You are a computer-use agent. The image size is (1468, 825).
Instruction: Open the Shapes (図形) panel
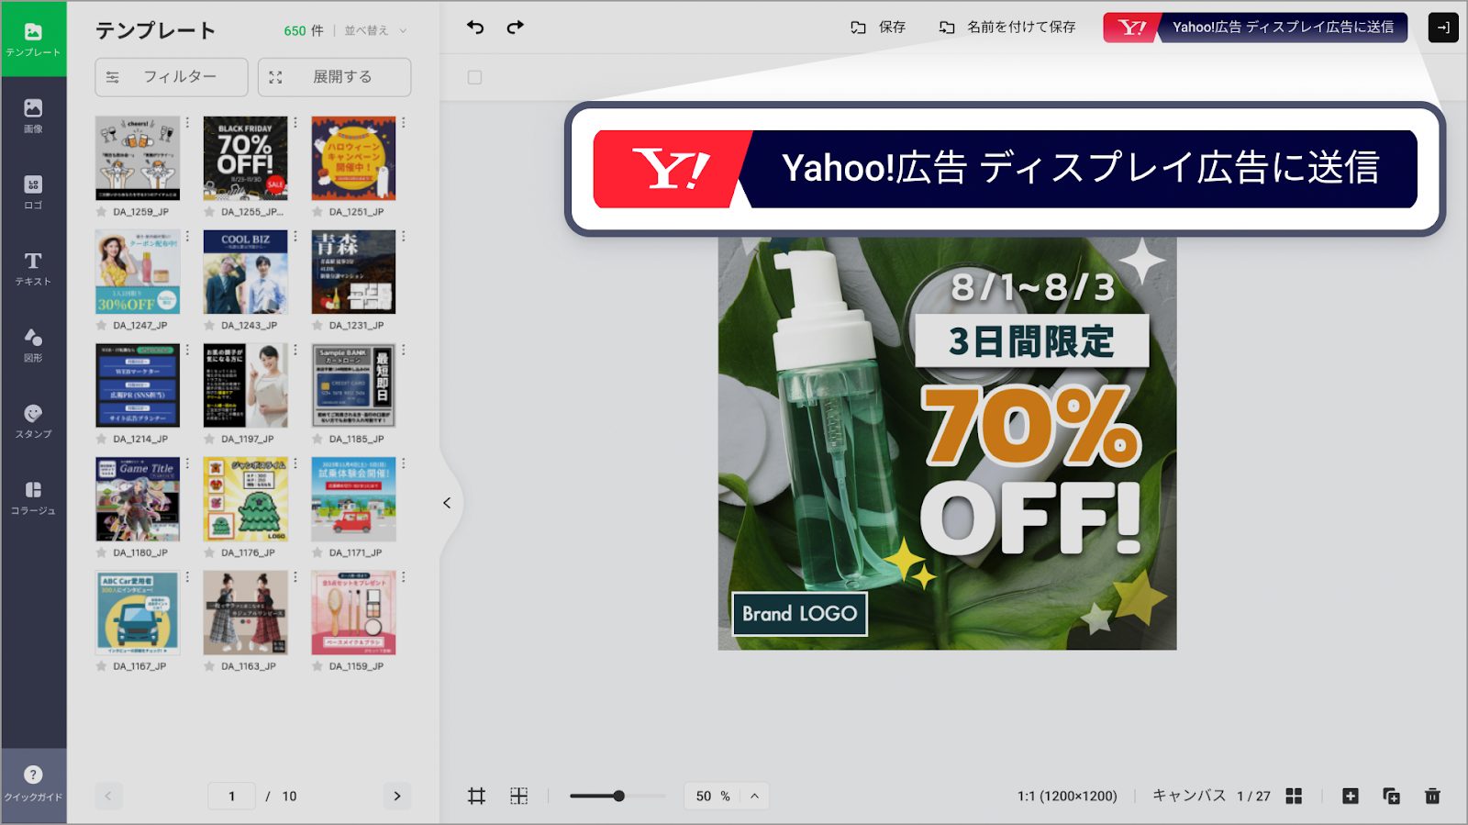[x=33, y=345]
